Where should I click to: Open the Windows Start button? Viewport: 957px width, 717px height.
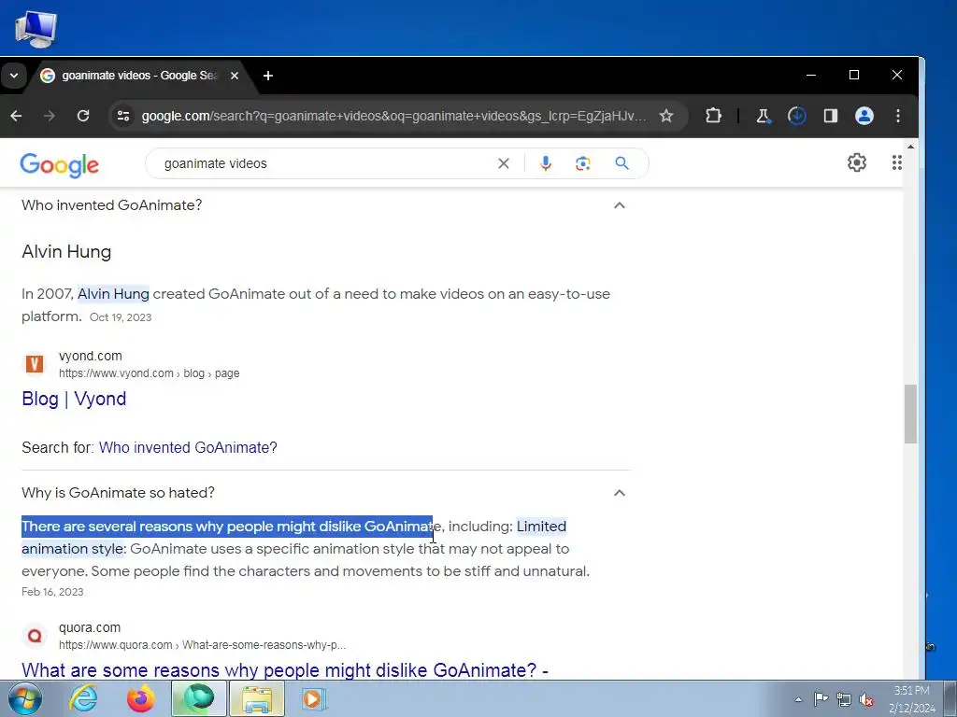[x=23, y=698]
